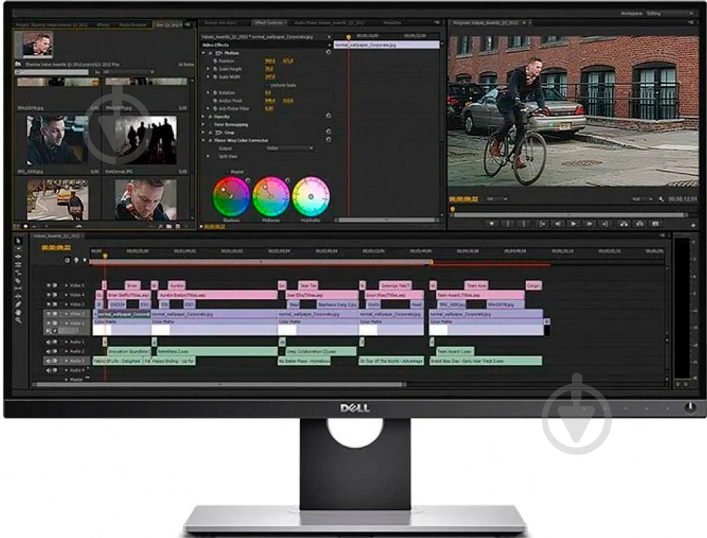
Task: Open the Full playback resolution dropdown
Action: tap(640, 199)
